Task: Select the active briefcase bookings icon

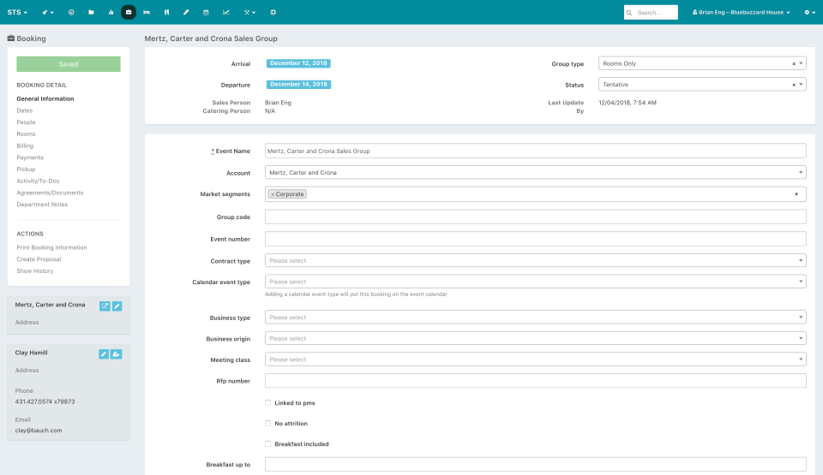Action: 129,12
